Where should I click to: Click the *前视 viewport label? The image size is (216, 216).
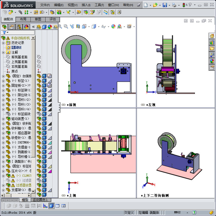(71, 105)
